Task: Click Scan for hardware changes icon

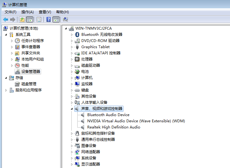Action: (65, 19)
